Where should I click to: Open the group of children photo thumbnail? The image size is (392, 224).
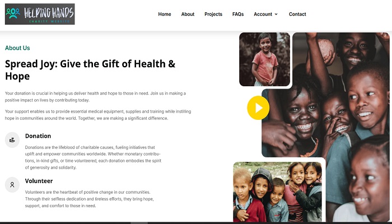point(278,192)
